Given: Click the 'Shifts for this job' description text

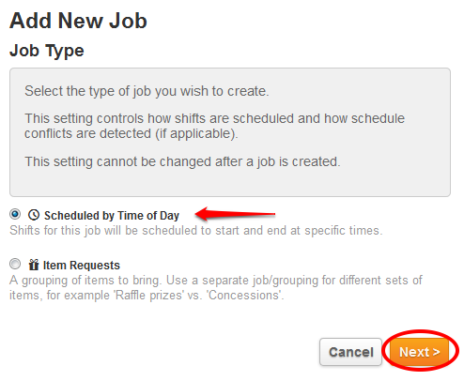Looking at the screenshot, I should pos(196,231).
